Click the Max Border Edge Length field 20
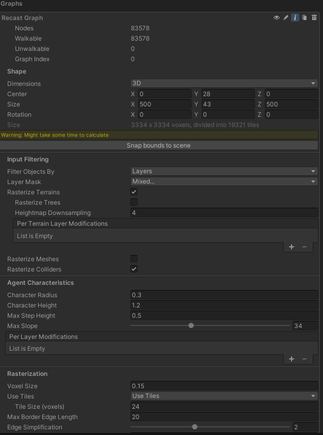This screenshot has height=435, width=323. pyautogui.click(x=224, y=416)
